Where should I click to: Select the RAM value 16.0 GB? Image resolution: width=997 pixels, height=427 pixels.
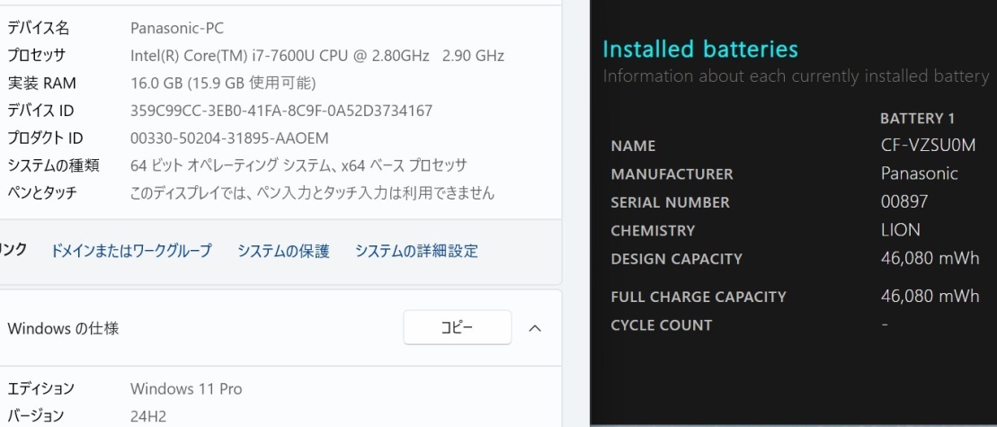156,84
